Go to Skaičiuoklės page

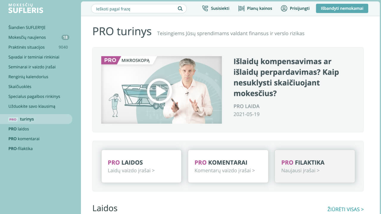point(20,86)
